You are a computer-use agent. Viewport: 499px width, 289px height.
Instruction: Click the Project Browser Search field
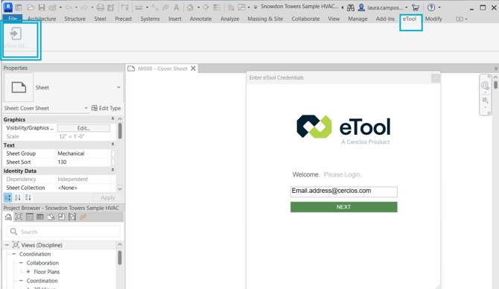coord(63,232)
